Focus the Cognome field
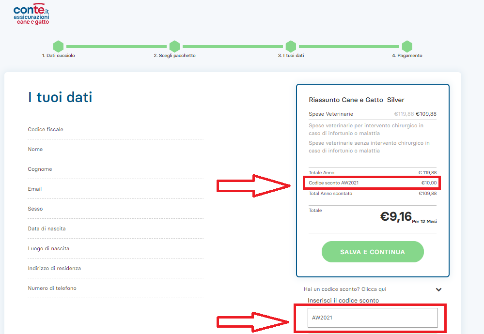484x334 pixels. (x=115, y=169)
